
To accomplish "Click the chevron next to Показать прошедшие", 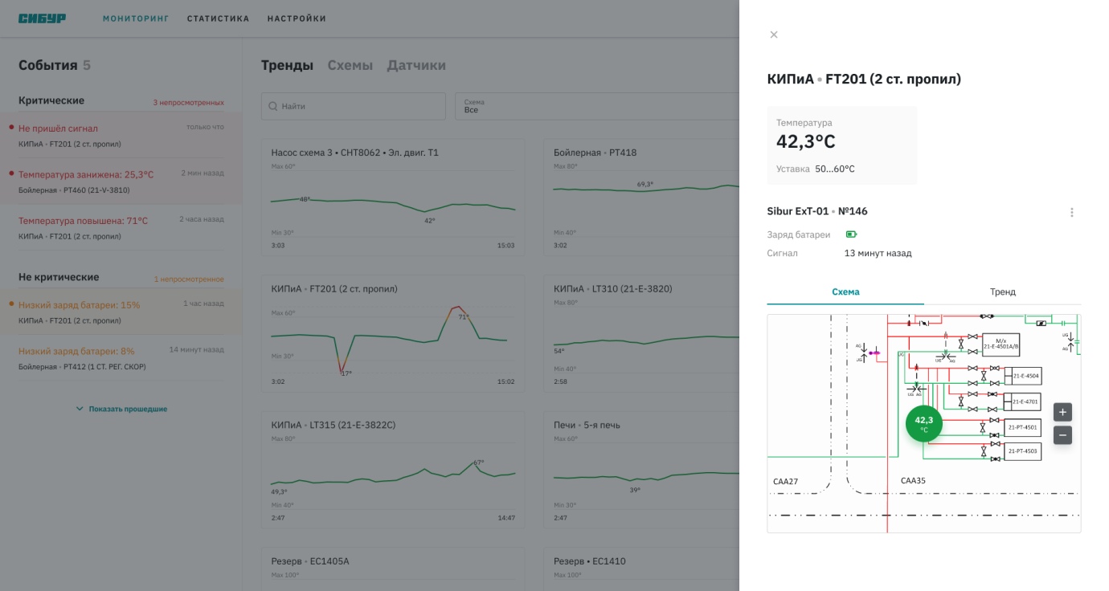I will [x=80, y=409].
